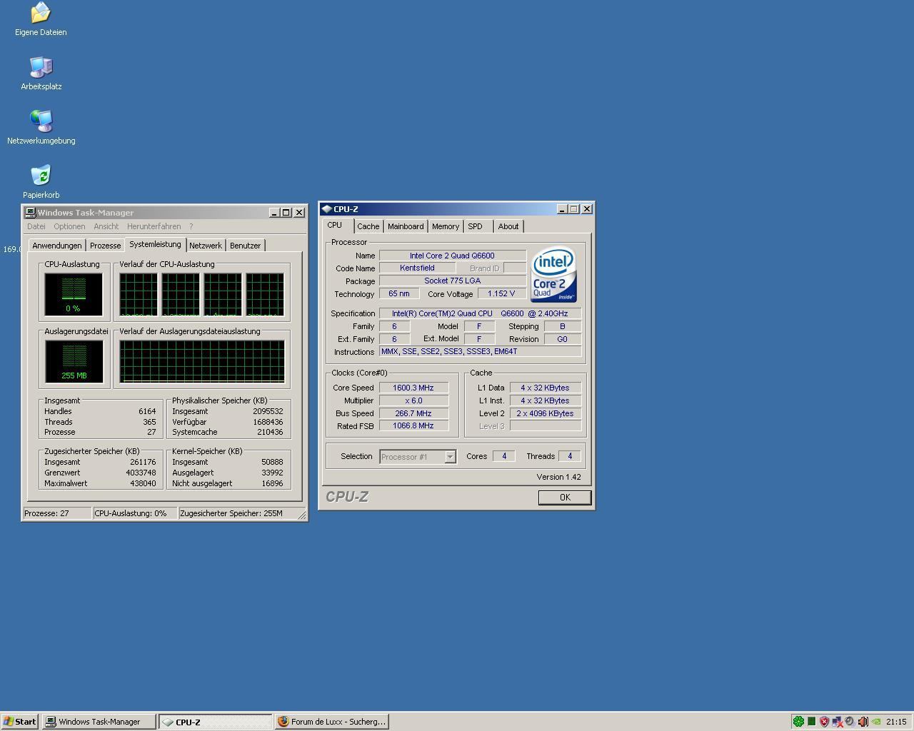Image resolution: width=914 pixels, height=731 pixels.
Task: Click the Auslagerungsdateiauslastung history graph
Action: click(x=202, y=361)
